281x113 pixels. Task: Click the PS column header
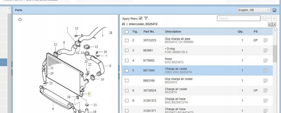coord(255,32)
